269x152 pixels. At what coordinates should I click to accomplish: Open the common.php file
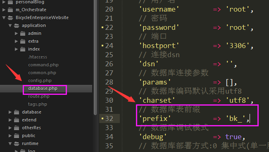point(42,73)
